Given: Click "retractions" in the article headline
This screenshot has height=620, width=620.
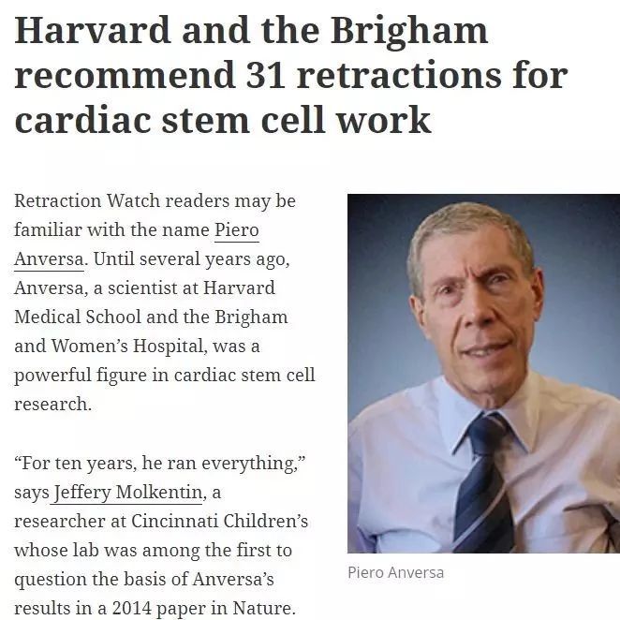Looking at the screenshot, I should (x=399, y=75).
